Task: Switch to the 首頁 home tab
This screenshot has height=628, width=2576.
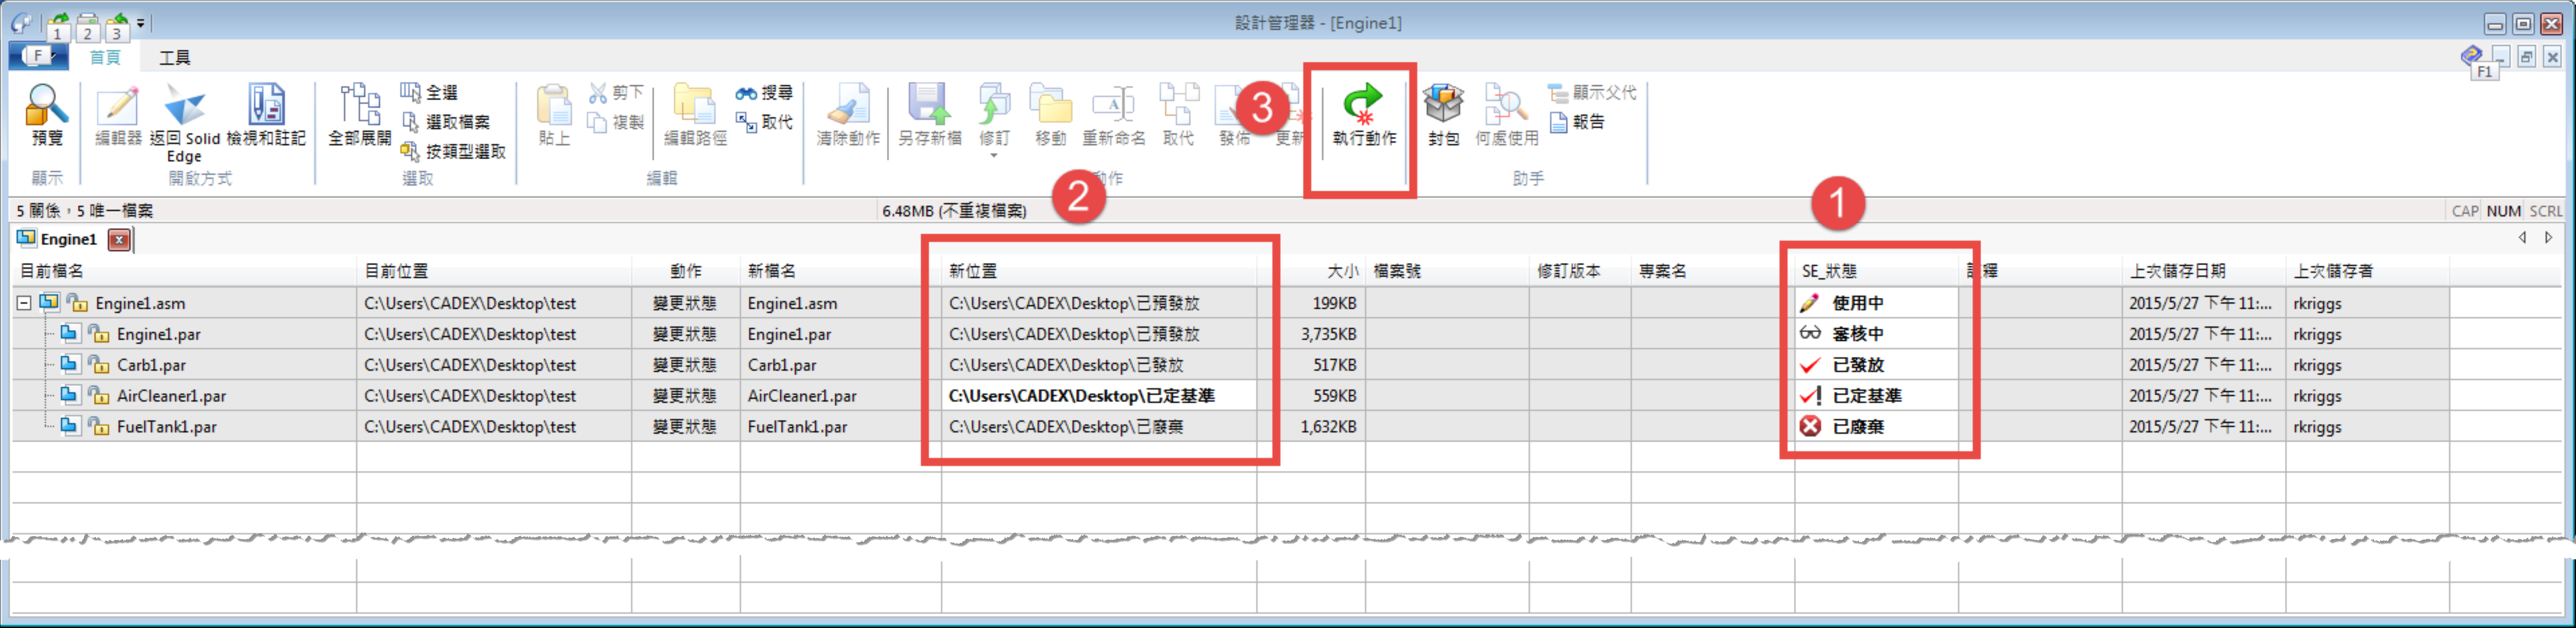Action: click(105, 57)
